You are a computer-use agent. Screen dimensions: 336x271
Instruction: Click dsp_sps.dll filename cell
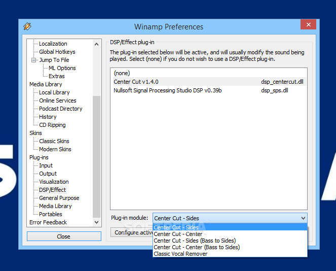click(x=275, y=90)
